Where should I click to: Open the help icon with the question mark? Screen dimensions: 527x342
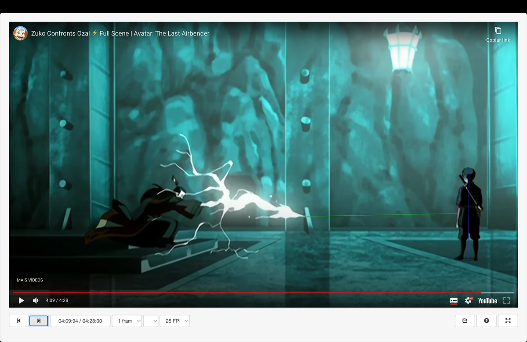(x=486, y=321)
